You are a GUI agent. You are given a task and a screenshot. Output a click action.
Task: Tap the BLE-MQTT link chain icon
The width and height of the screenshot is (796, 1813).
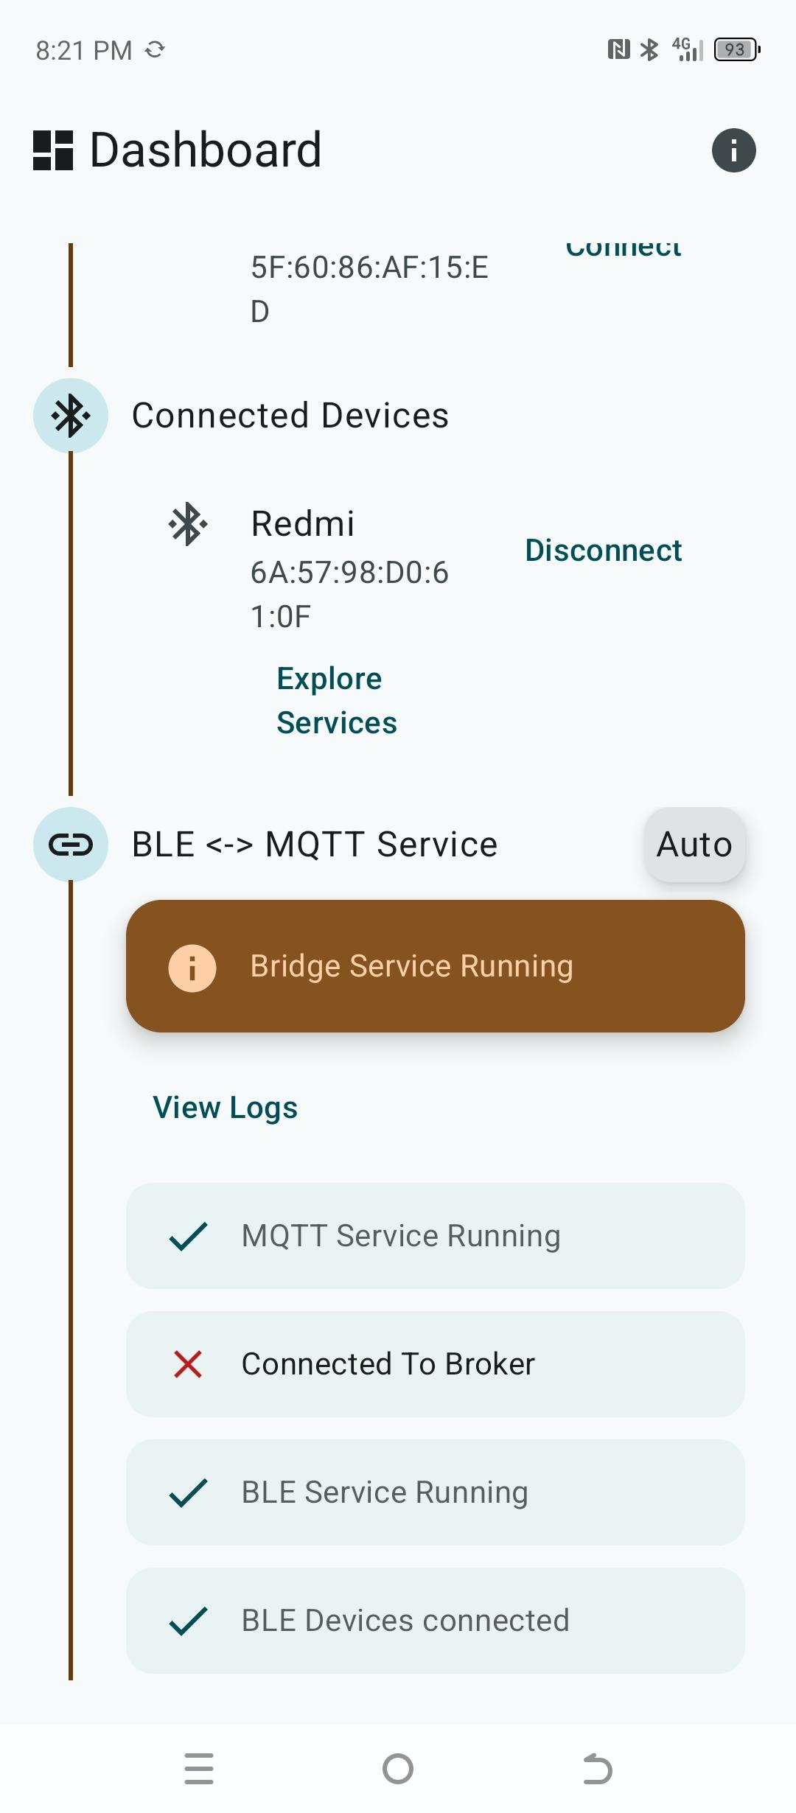71,845
